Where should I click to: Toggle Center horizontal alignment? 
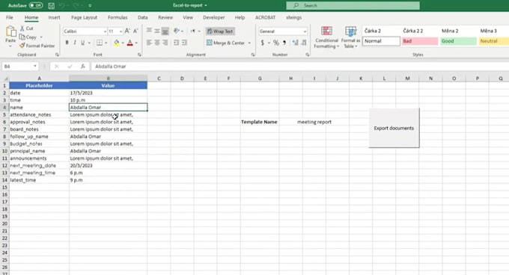(x=157, y=43)
